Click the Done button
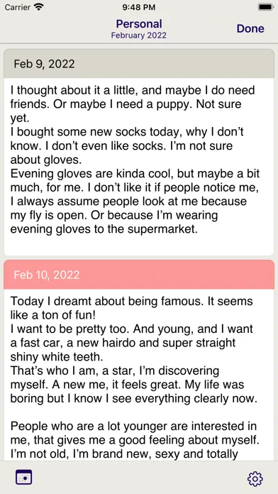 coord(250,28)
